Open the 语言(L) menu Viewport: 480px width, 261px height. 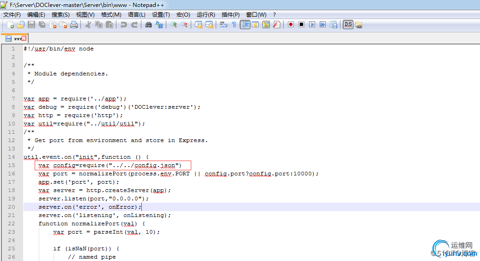(137, 15)
